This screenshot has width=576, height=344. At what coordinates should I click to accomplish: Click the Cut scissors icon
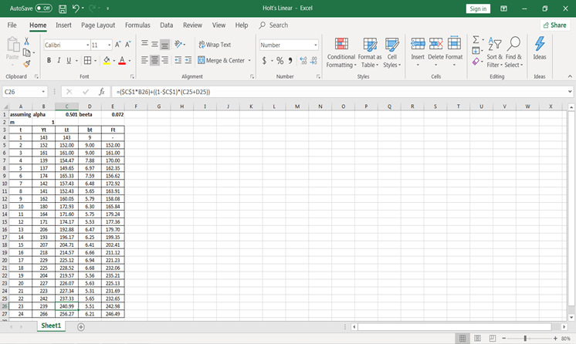tap(26, 41)
